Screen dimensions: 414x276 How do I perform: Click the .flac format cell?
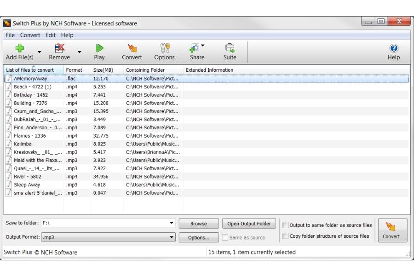coord(71,79)
